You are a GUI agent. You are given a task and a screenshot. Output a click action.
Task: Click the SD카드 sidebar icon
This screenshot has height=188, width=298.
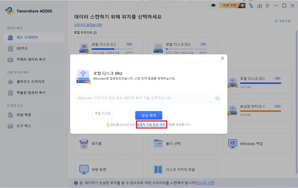(10, 49)
